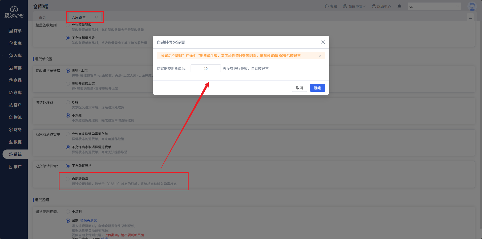Open 系统 section in sidebar

(15, 154)
